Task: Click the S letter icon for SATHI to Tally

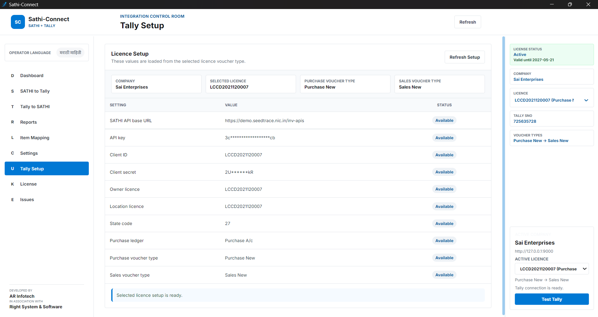Action: 12,91
